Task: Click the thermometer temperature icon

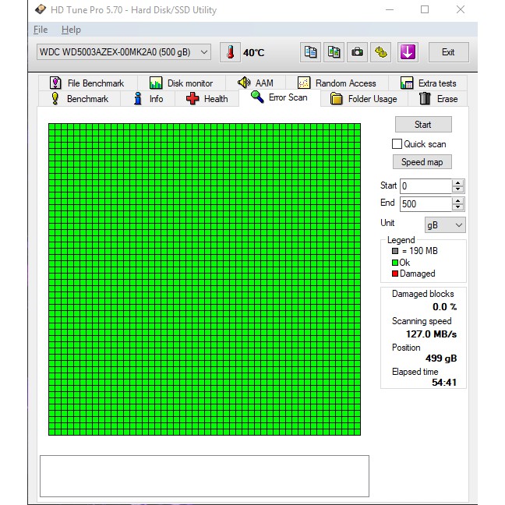Action: 230,52
